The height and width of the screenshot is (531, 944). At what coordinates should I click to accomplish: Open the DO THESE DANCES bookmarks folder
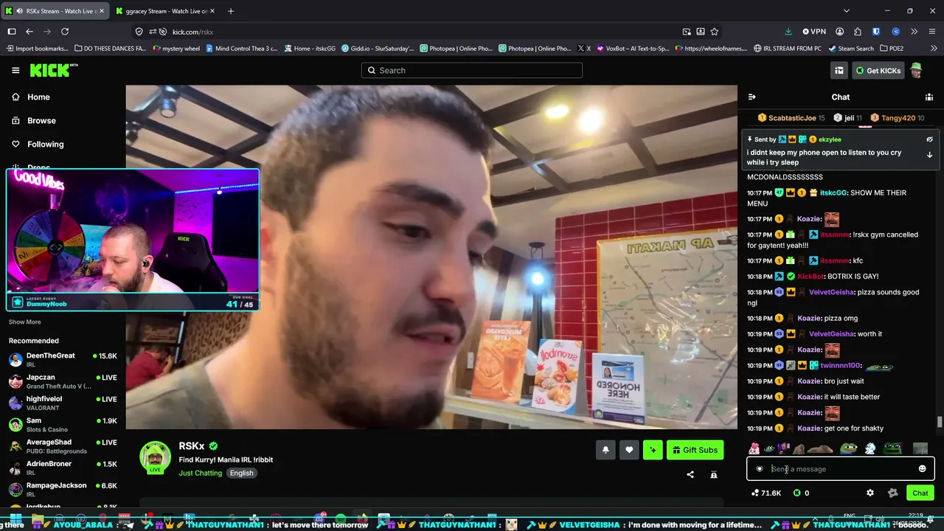pyautogui.click(x=110, y=49)
